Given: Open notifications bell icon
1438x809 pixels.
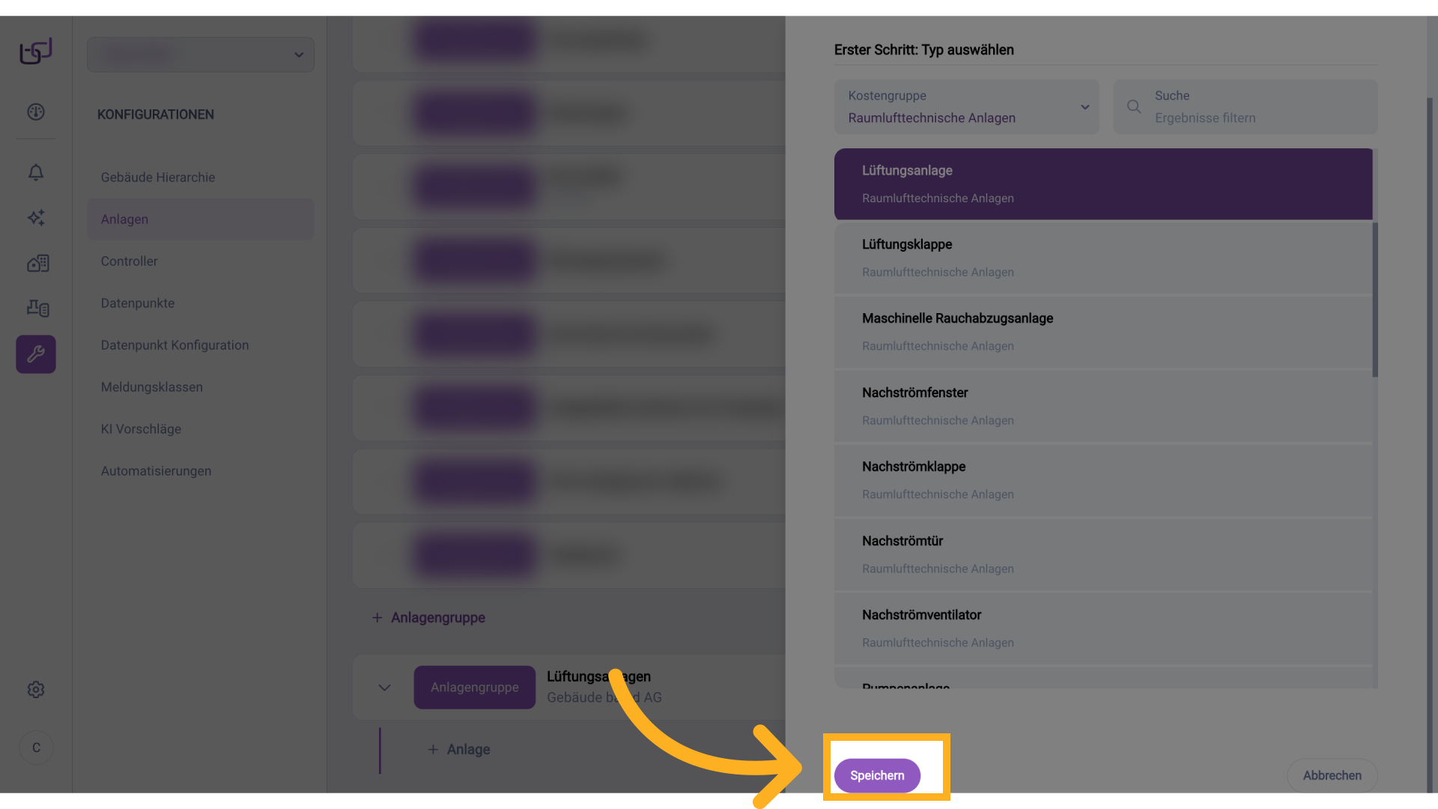Looking at the screenshot, I should click(x=36, y=172).
